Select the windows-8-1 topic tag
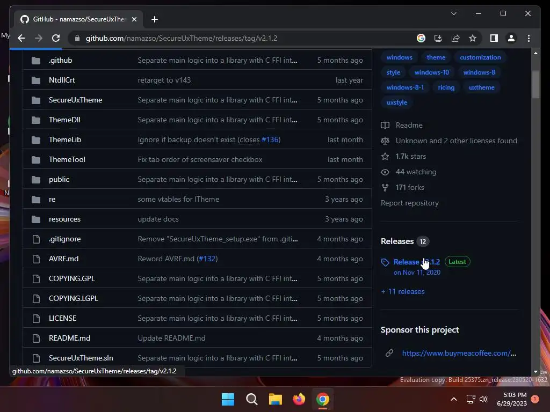 [405, 87]
